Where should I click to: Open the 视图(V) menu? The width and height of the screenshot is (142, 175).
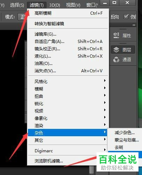pos(73,5)
